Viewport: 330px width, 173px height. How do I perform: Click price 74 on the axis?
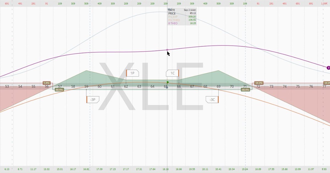coord(285,86)
